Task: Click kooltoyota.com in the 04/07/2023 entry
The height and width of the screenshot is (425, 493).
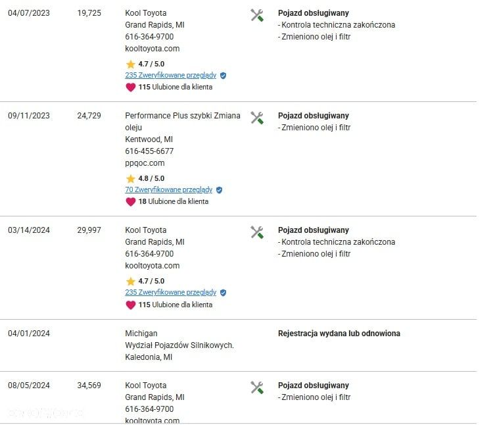Action: click(x=153, y=49)
